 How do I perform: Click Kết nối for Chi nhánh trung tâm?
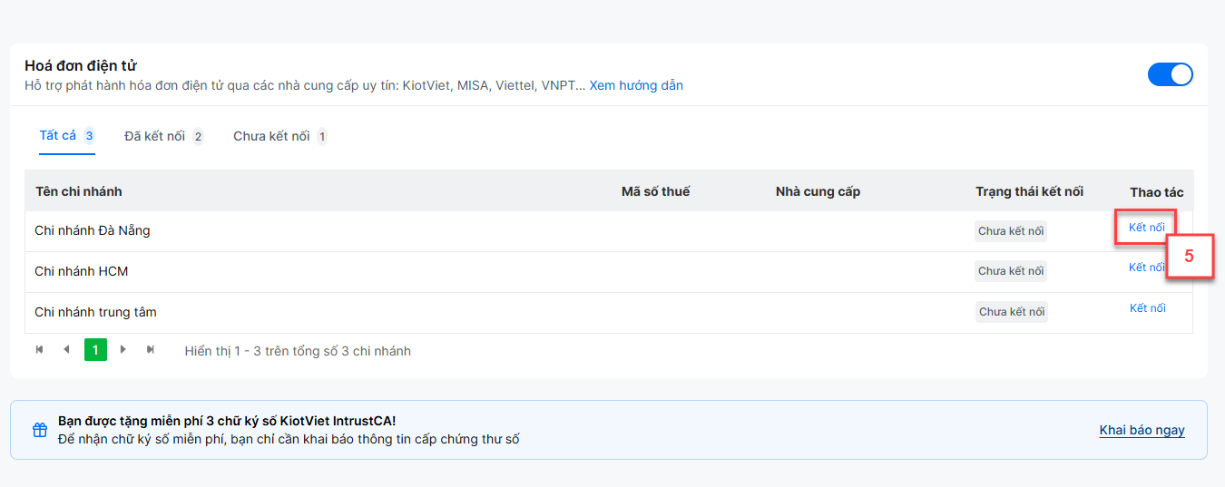point(1148,308)
